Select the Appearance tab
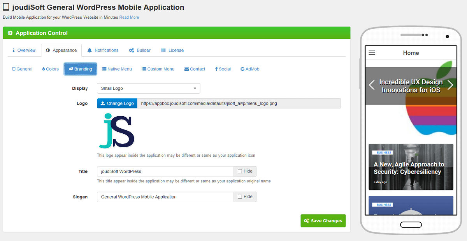 click(61, 50)
